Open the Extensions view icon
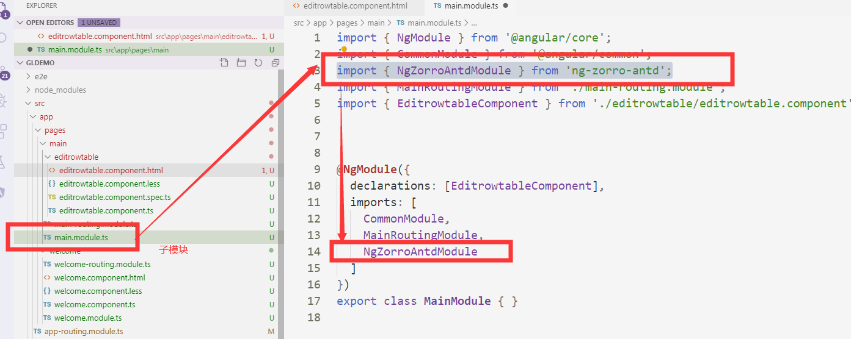The height and width of the screenshot is (339, 851). point(4,131)
